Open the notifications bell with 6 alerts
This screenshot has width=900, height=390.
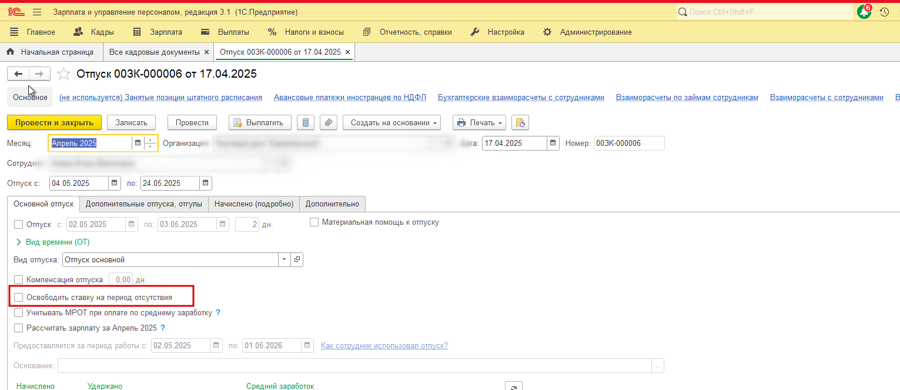tap(864, 12)
